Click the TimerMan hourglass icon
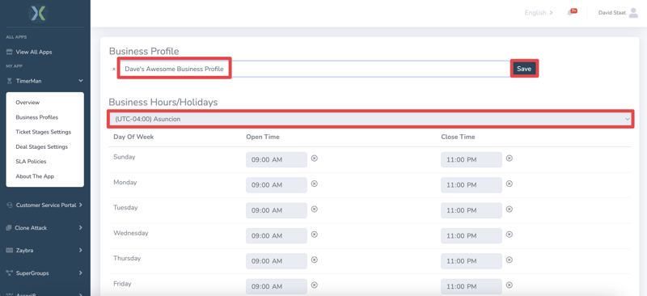 [9, 82]
